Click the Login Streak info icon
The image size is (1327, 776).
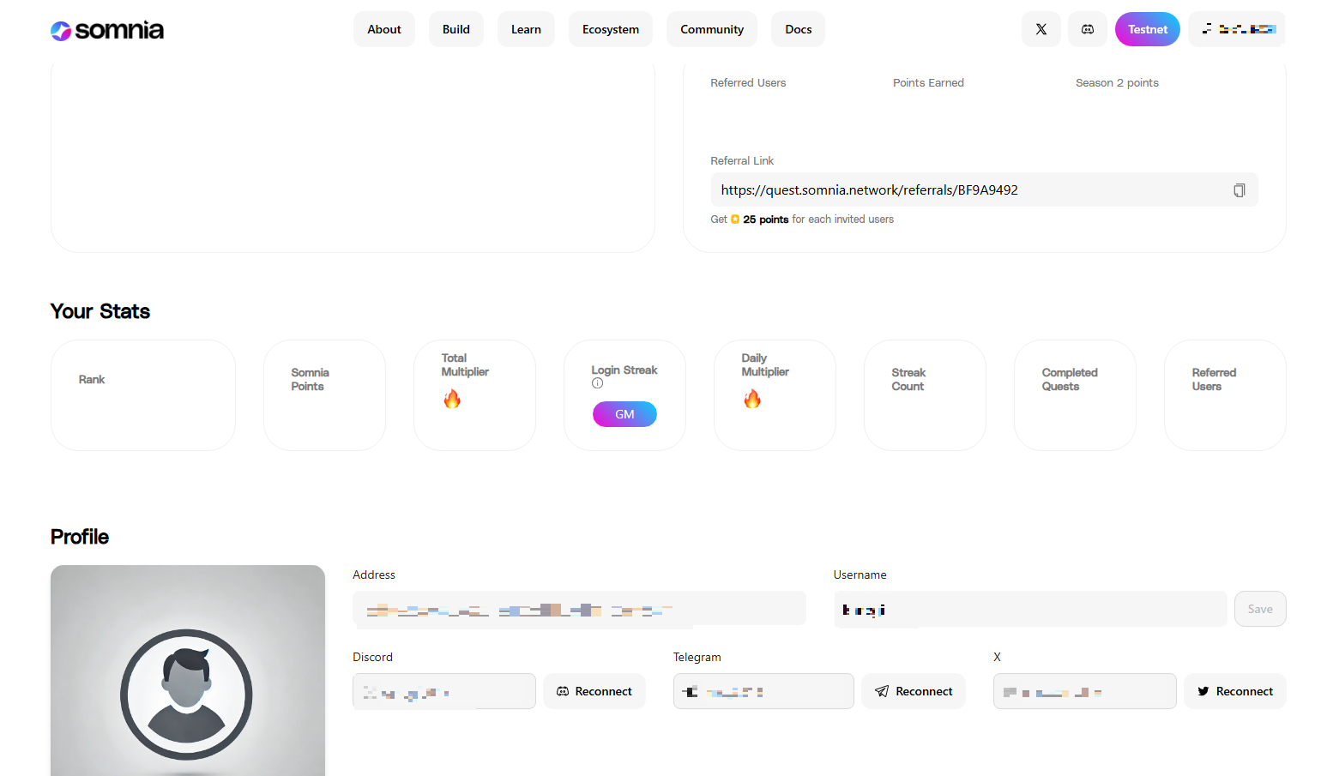click(x=597, y=383)
